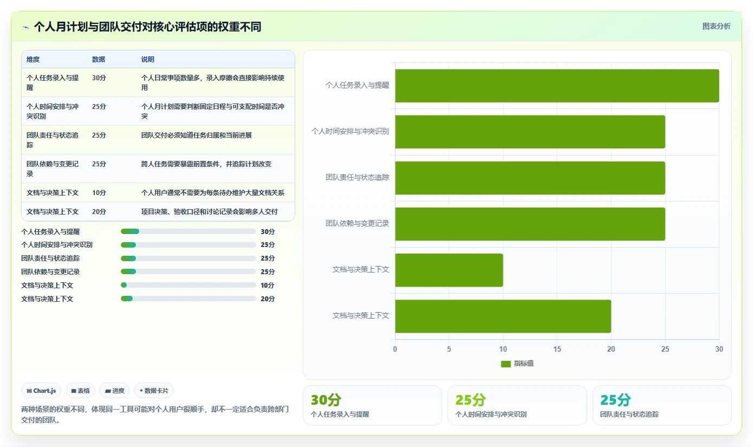Click the progress bar showing 20分
The image size is (753, 447).
pyautogui.click(x=189, y=299)
